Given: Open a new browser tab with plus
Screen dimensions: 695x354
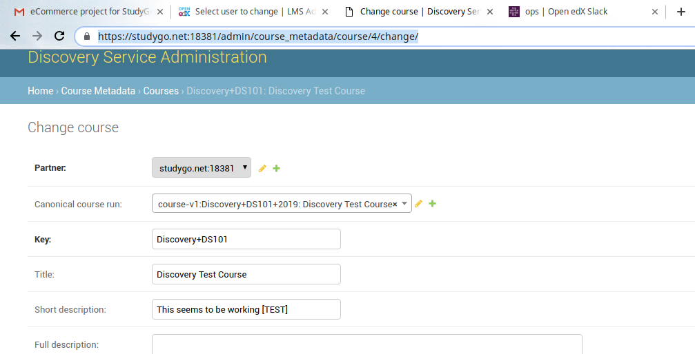Looking at the screenshot, I should tap(681, 12).
